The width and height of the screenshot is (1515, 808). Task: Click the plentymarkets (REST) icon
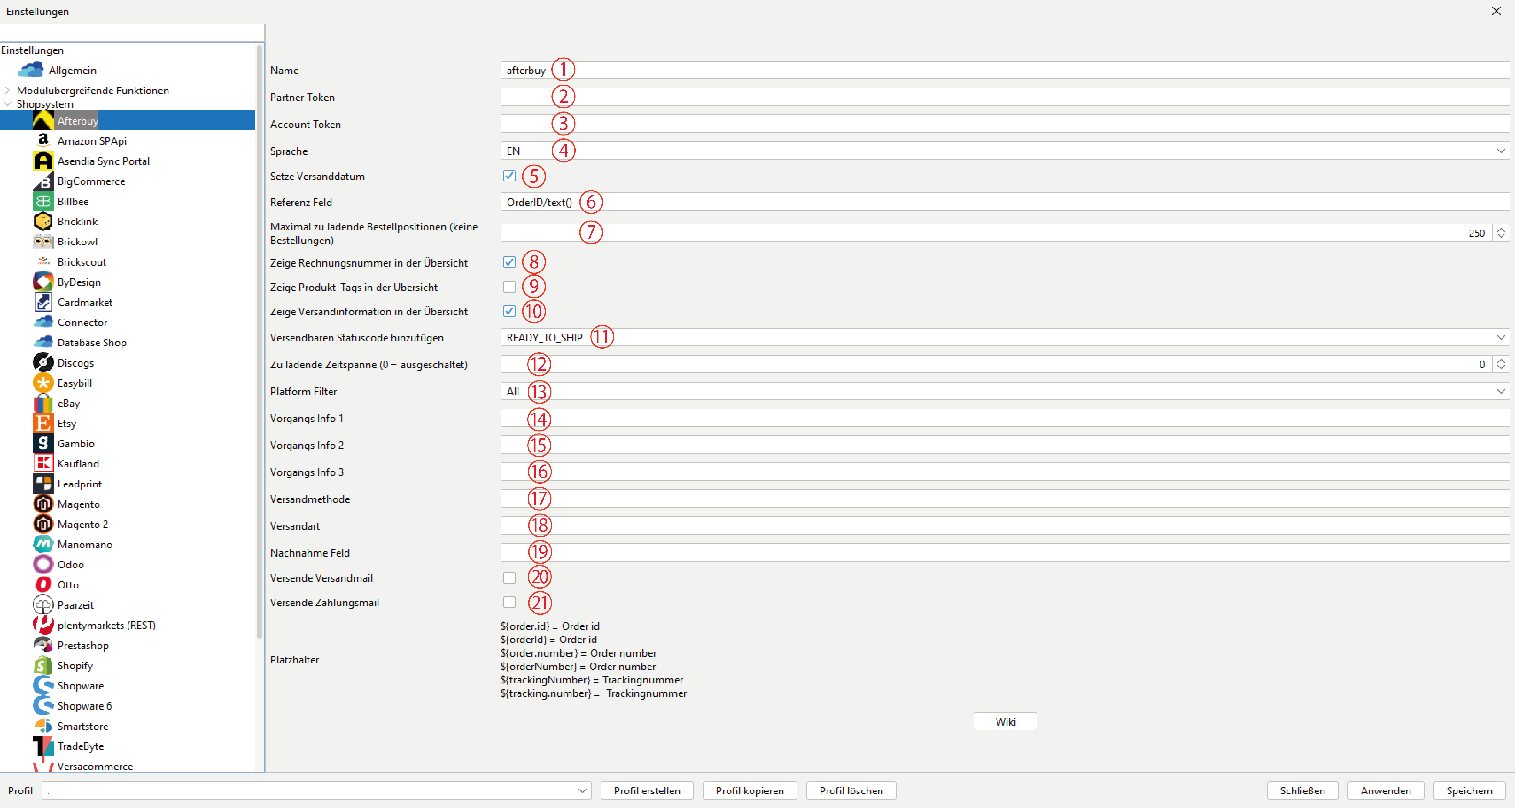(43, 625)
